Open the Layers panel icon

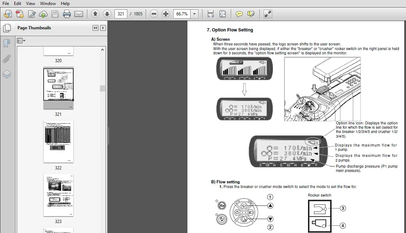7,74
